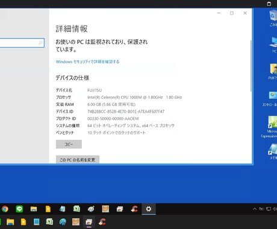
Task: Click the お使いの PC は監視されており status text
Action: coord(102,45)
